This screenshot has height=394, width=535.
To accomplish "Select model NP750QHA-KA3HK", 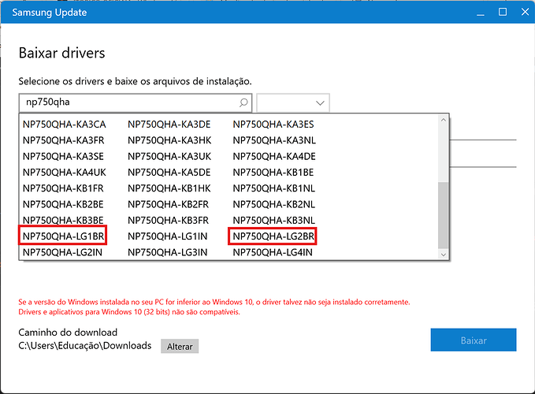I will (169, 140).
